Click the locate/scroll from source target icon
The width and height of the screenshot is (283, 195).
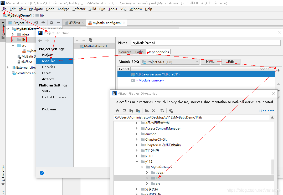[36, 23]
